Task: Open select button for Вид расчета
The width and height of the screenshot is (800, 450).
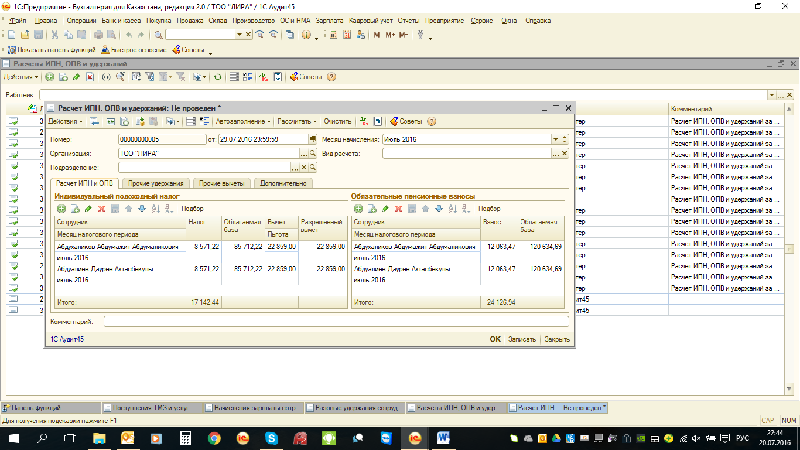Action: pos(556,154)
